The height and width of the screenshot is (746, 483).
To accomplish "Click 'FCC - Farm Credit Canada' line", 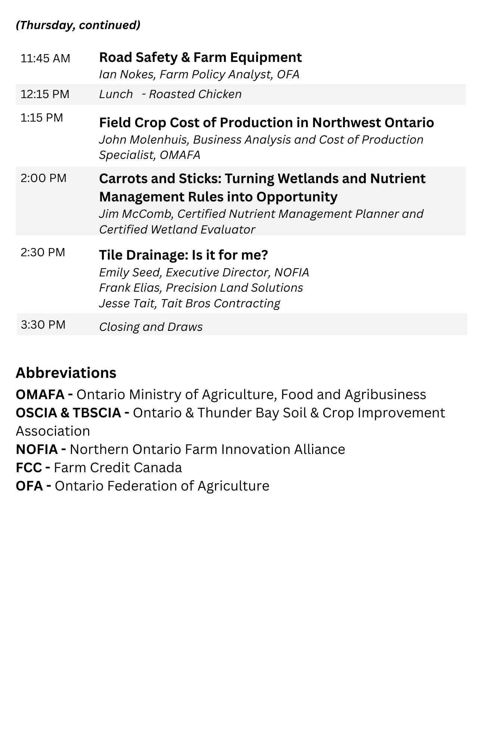I will [99, 467].
